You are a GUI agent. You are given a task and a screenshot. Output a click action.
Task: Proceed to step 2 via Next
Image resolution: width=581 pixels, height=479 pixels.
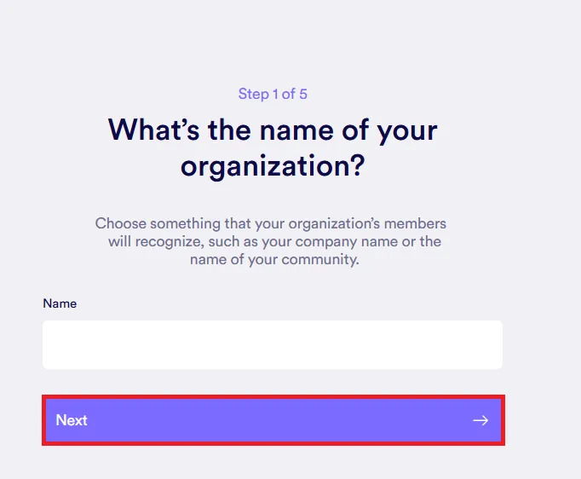tap(273, 420)
